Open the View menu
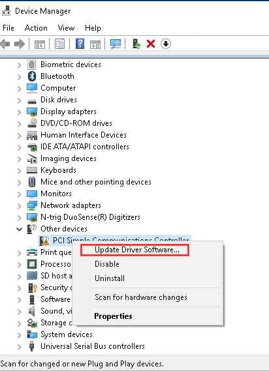 click(x=66, y=28)
